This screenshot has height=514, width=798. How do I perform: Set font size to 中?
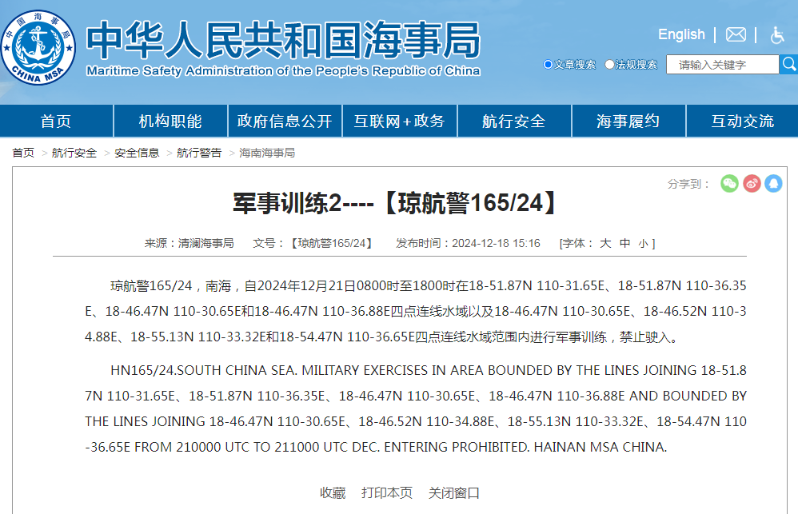coord(624,243)
